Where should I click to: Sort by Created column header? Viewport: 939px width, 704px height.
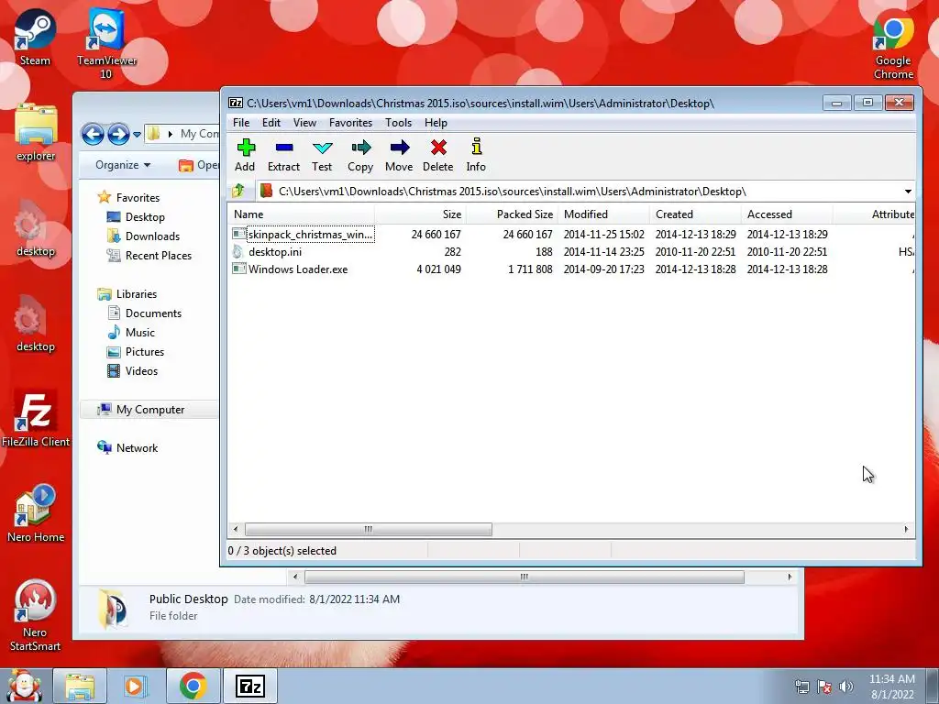pyautogui.click(x=695, y=214)
